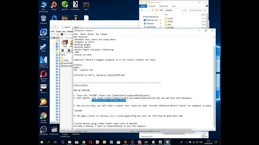Open the K-Lite Codec desktop shortcut
Screen dimensions: 259x145
click(x=54, y=130)
